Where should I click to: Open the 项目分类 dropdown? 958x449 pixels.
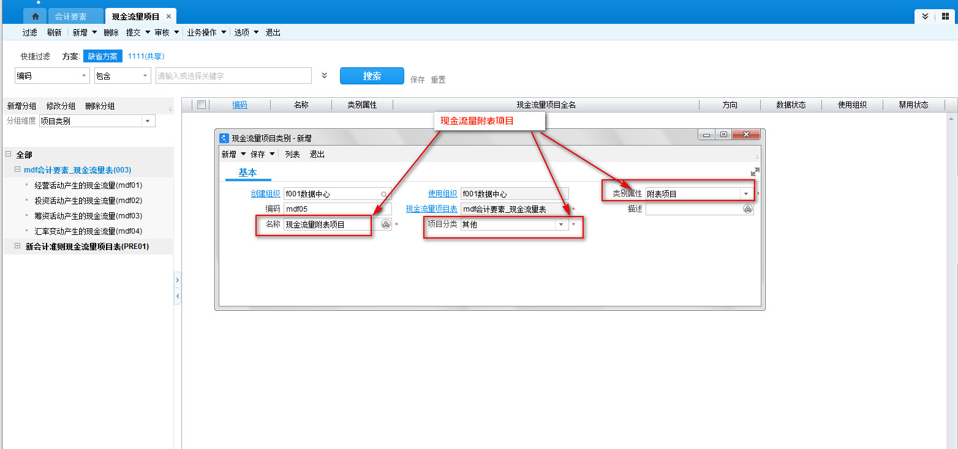(560, 224)
